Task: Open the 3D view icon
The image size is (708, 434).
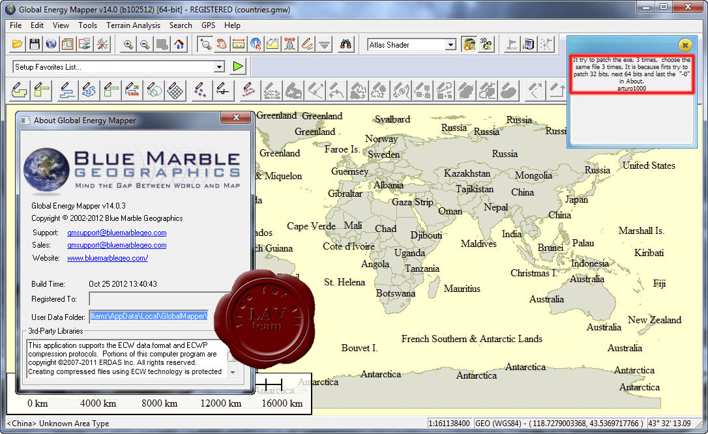Action: tap(486, 44)
